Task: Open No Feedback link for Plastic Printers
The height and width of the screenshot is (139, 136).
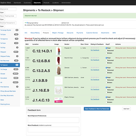Action: coord(95,99)
